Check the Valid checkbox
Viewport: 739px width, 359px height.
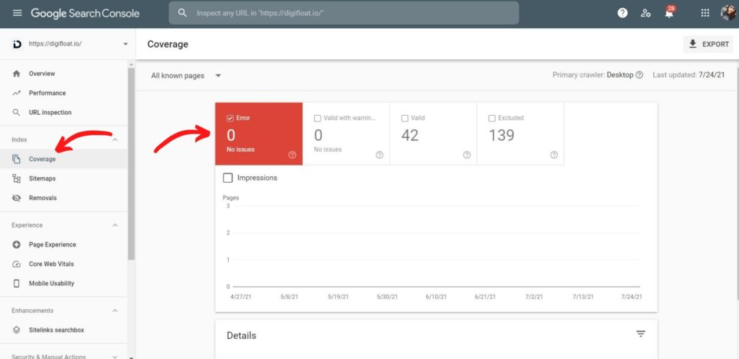[404, 118]
